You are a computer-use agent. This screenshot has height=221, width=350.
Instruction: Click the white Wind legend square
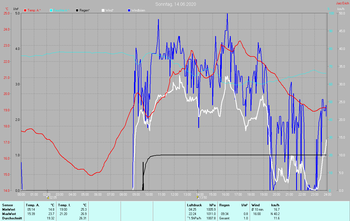coord(103,10)
